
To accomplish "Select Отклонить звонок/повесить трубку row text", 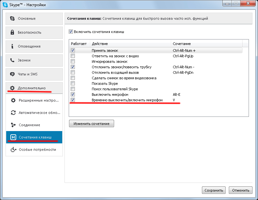I will [122, 67].
